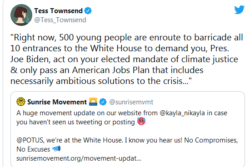Open the Tess Townsend display name
The height and width of the screenshot is (167, 250).
[x=58, y=11]
